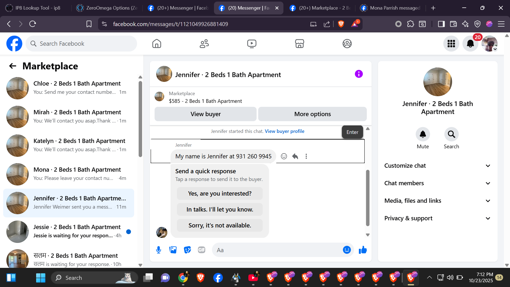
Task: Send a thumbs-up like
Action: pyautogui.click(x=363, y=250)
